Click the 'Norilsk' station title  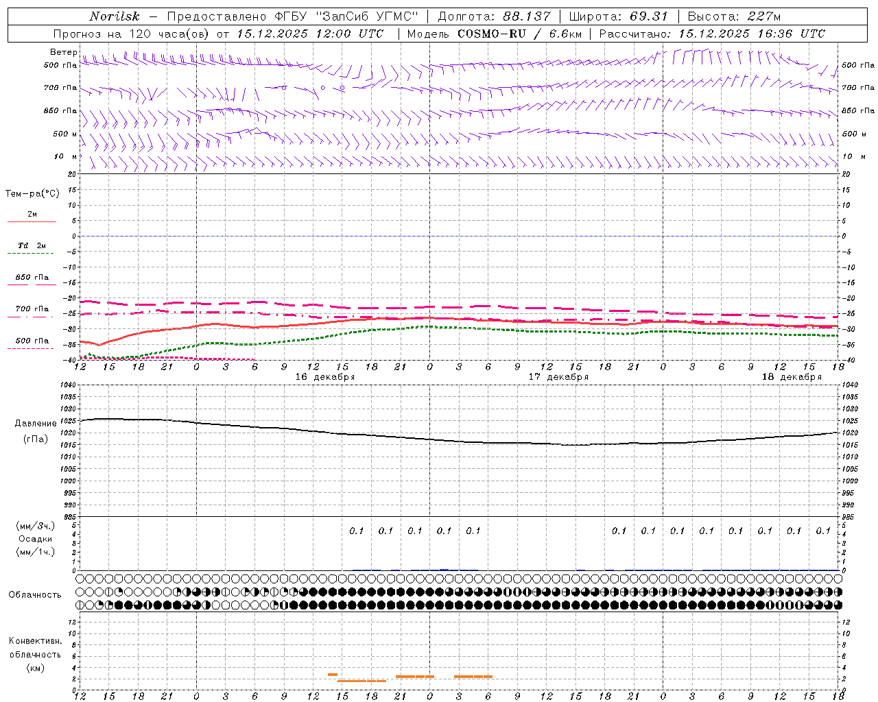tap(115, 16)
